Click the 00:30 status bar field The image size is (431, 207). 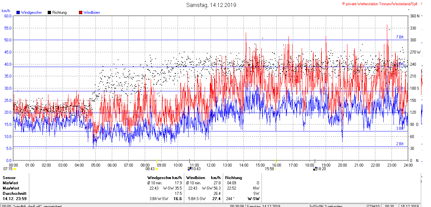tap(390, 206)
